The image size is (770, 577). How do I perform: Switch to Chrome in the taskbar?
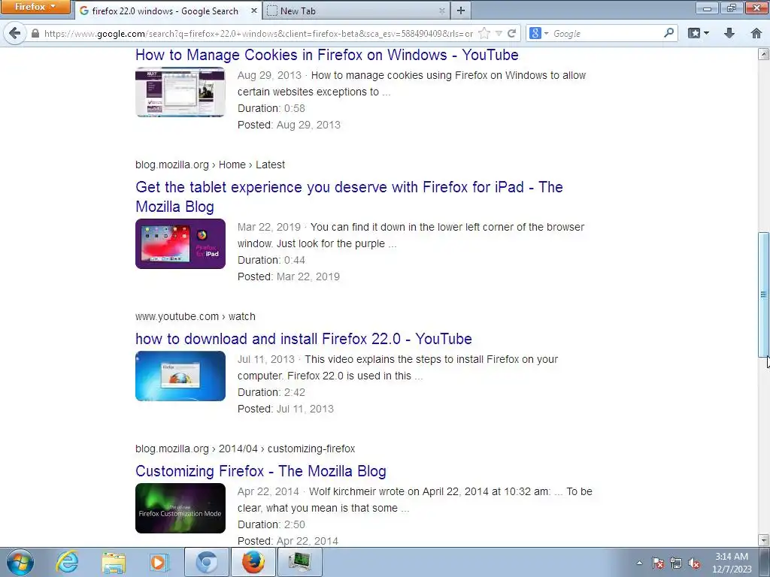tap(207, 562)
